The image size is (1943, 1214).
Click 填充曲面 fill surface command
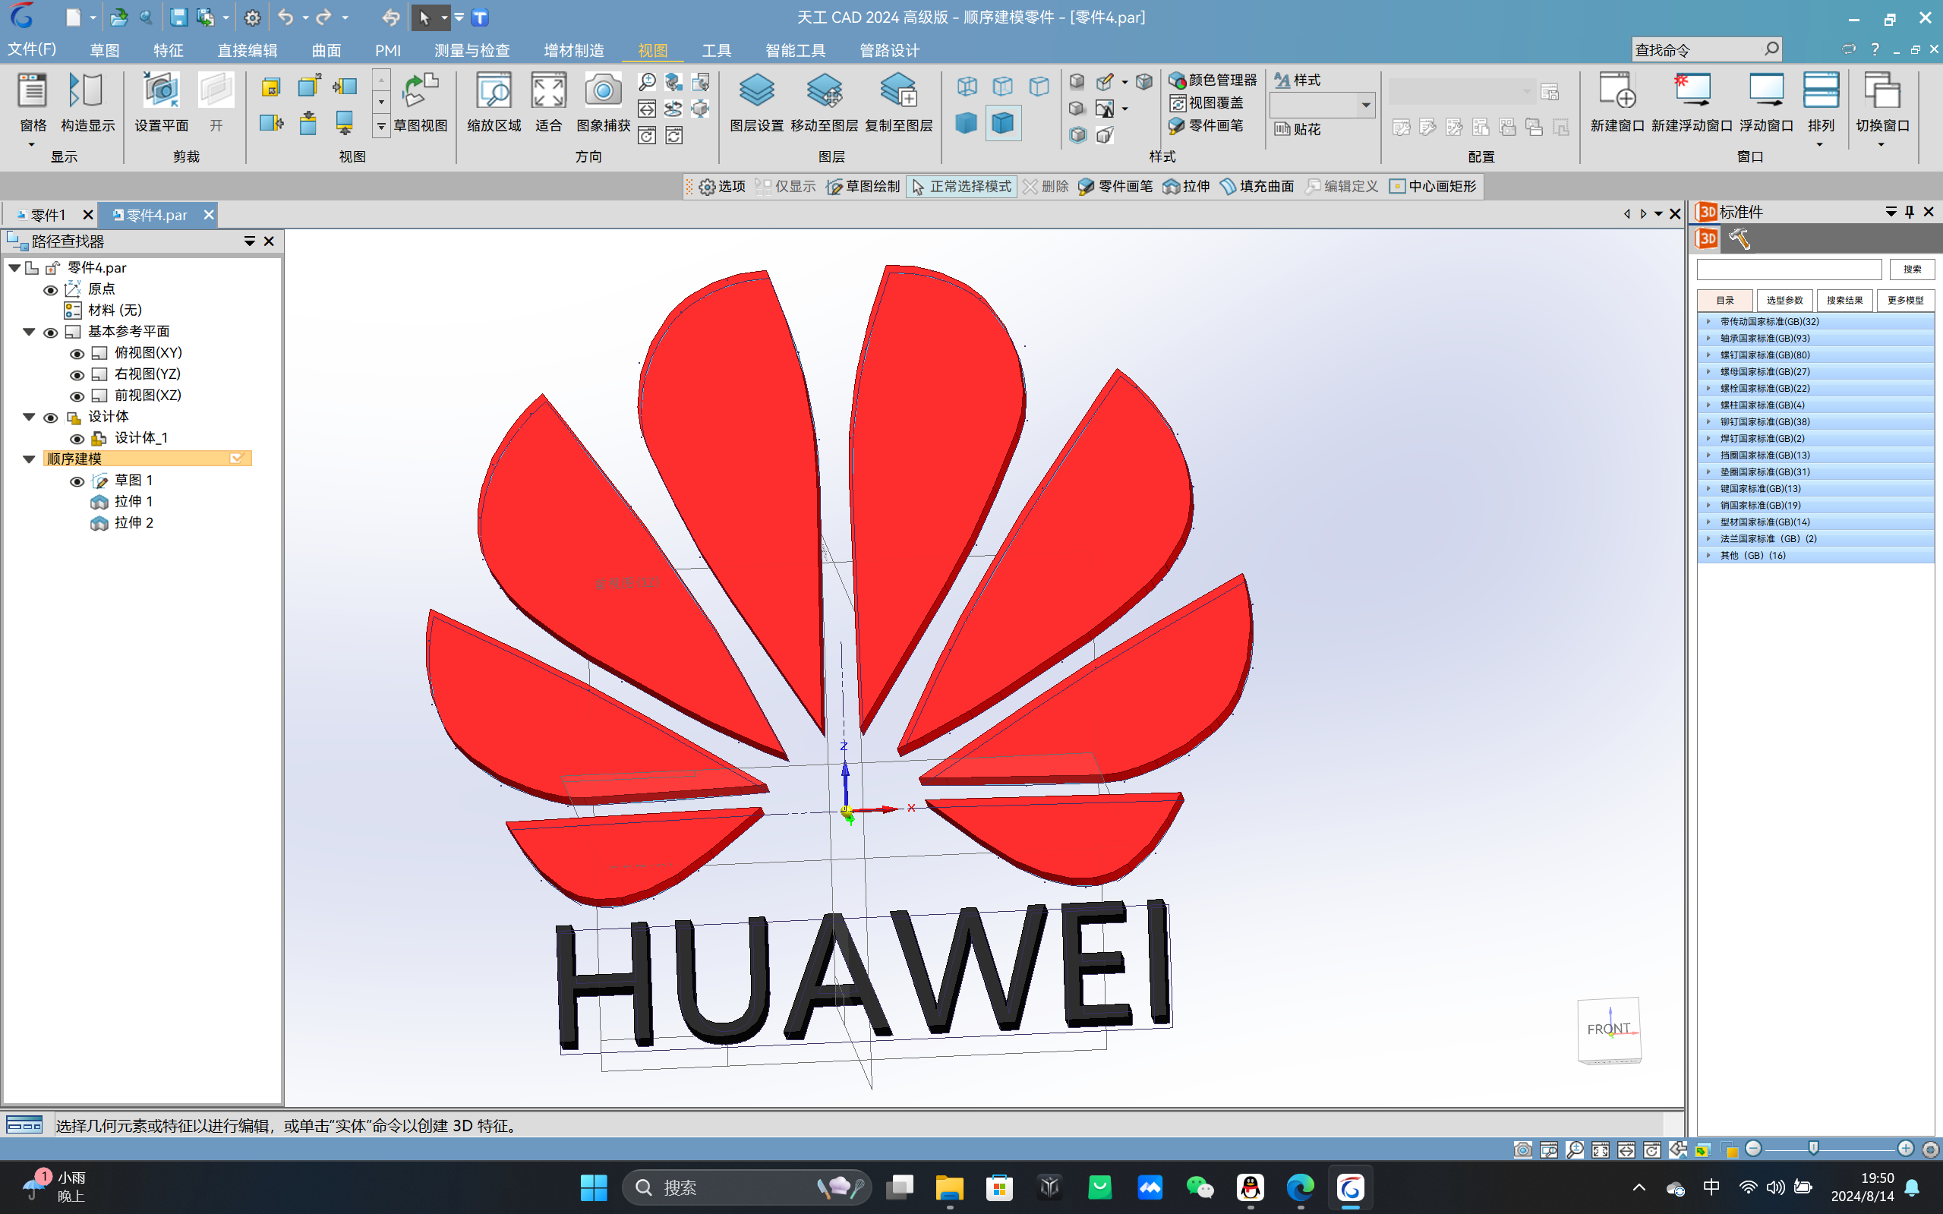[x=1257, y=186]
